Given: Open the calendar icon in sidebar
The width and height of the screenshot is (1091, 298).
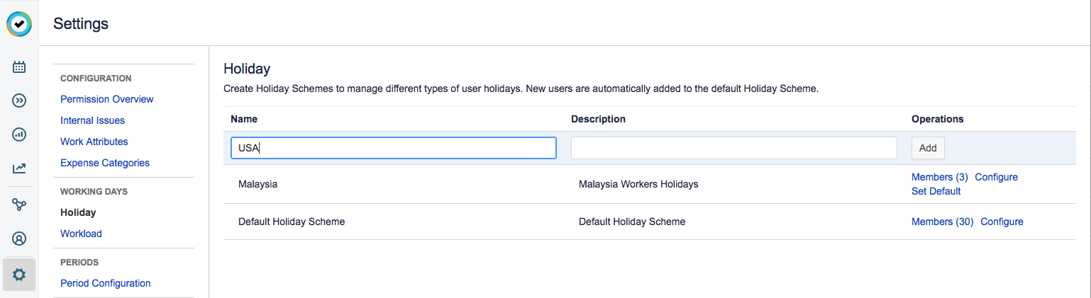Looking at the screenshot, I should tap(19, 67).
